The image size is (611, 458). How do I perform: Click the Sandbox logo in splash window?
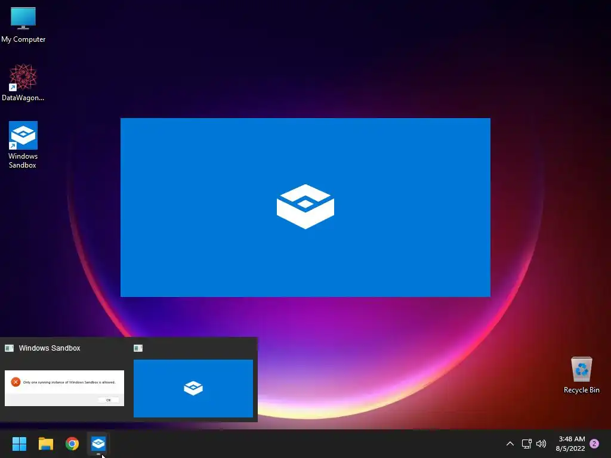coord(305,206)
